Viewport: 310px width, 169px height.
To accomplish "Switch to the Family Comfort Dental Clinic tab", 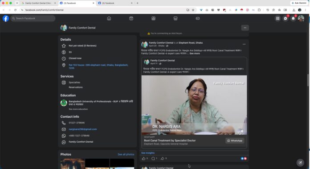I will tap(38, 3).
